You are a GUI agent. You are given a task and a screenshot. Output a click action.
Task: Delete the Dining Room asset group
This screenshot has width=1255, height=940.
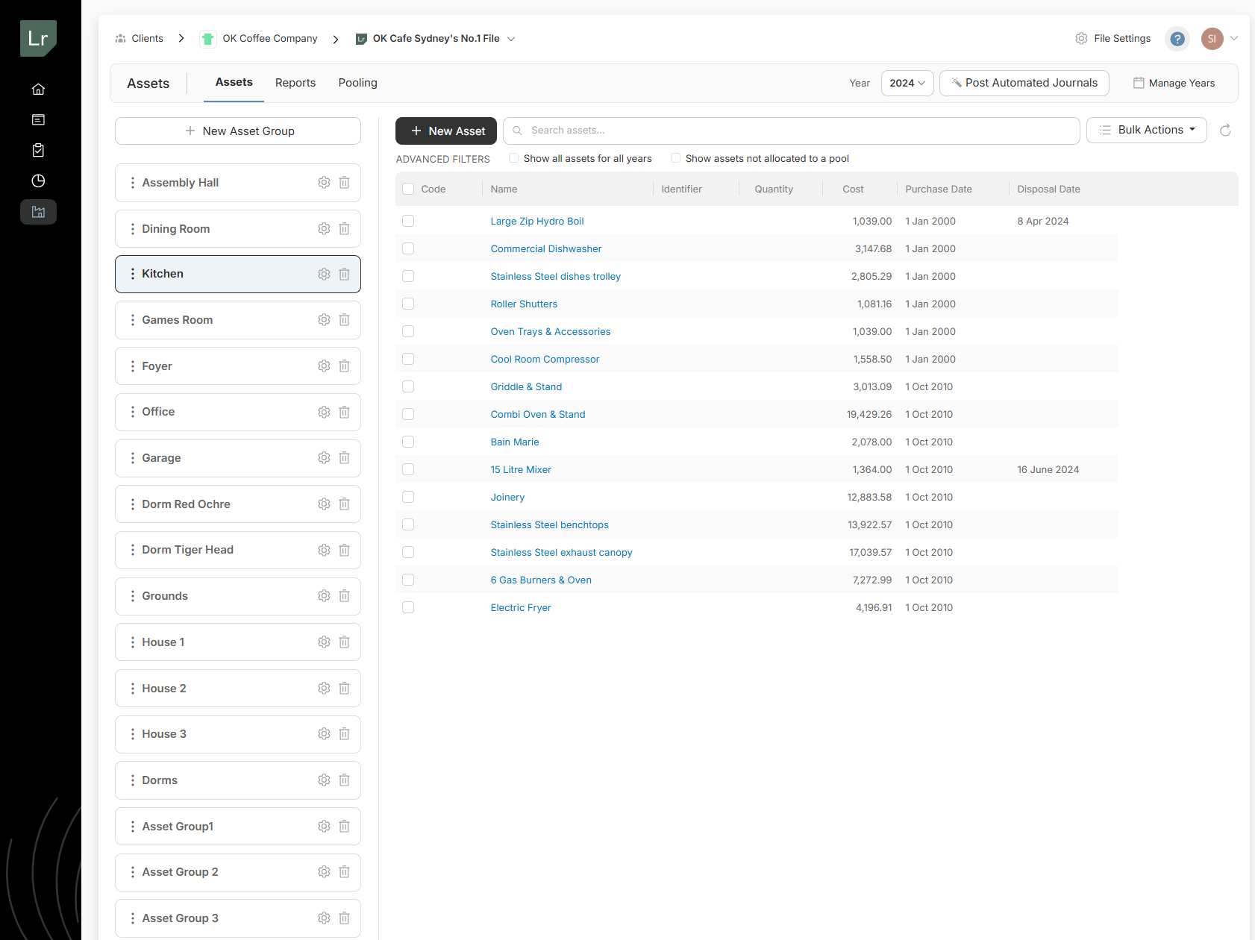[344, 229]
